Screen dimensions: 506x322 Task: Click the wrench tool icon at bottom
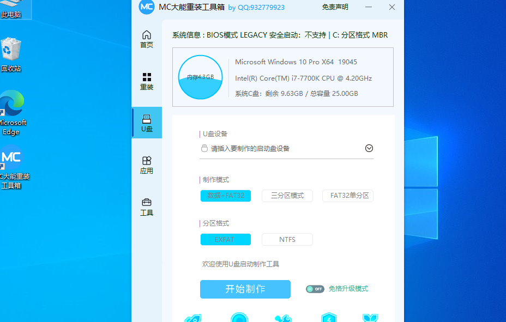click(x=284, y=318)
